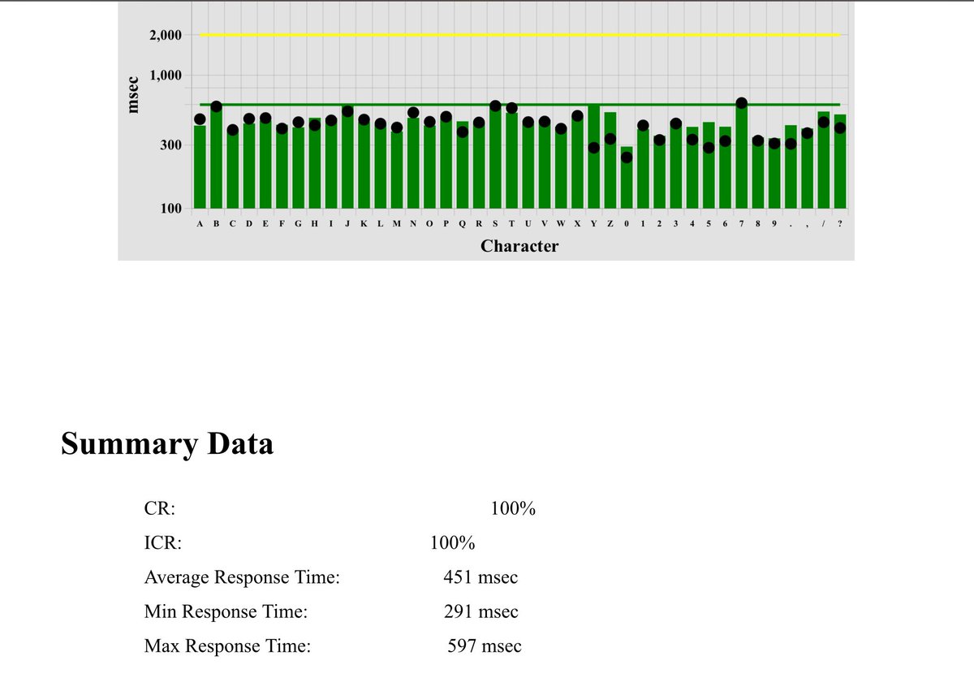974x695 pixels.
Task: Click the x-axis label 'A'
Action: click(x=200, y=223)
